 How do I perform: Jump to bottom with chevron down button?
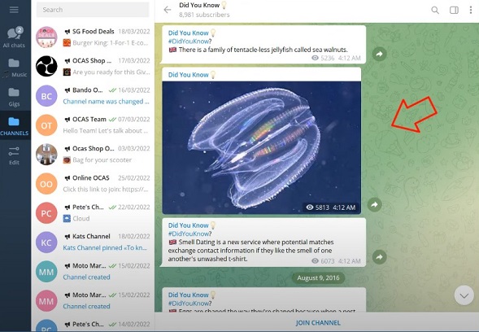click(464, 295)
